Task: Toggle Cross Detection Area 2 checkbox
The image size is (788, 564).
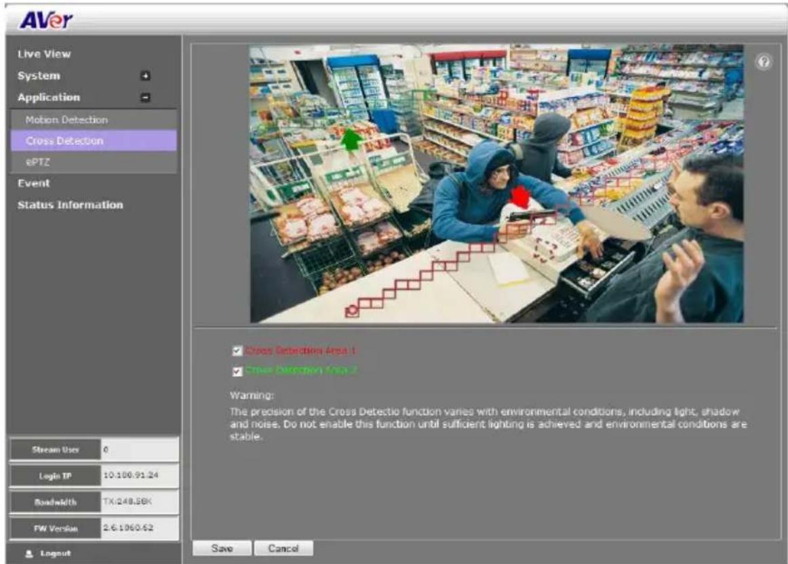Action: (237, 371)
